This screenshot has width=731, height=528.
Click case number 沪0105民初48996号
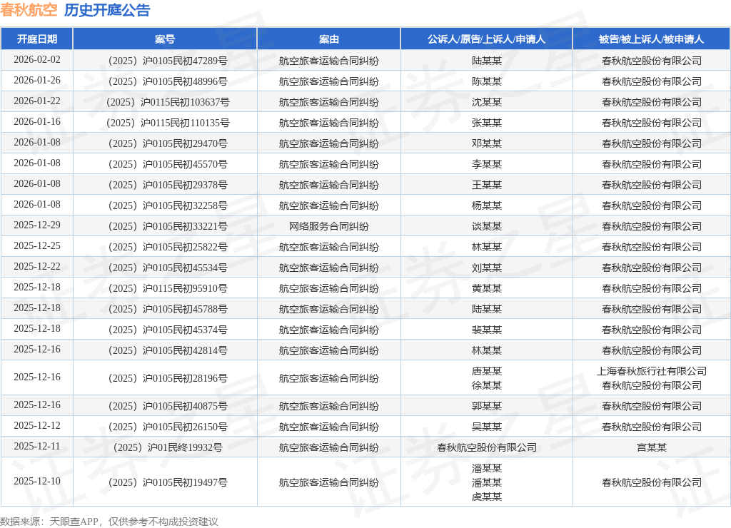pos(185,81)
